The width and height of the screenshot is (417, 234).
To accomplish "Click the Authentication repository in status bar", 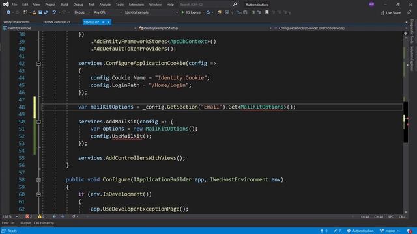I will [x=360, y=231].
